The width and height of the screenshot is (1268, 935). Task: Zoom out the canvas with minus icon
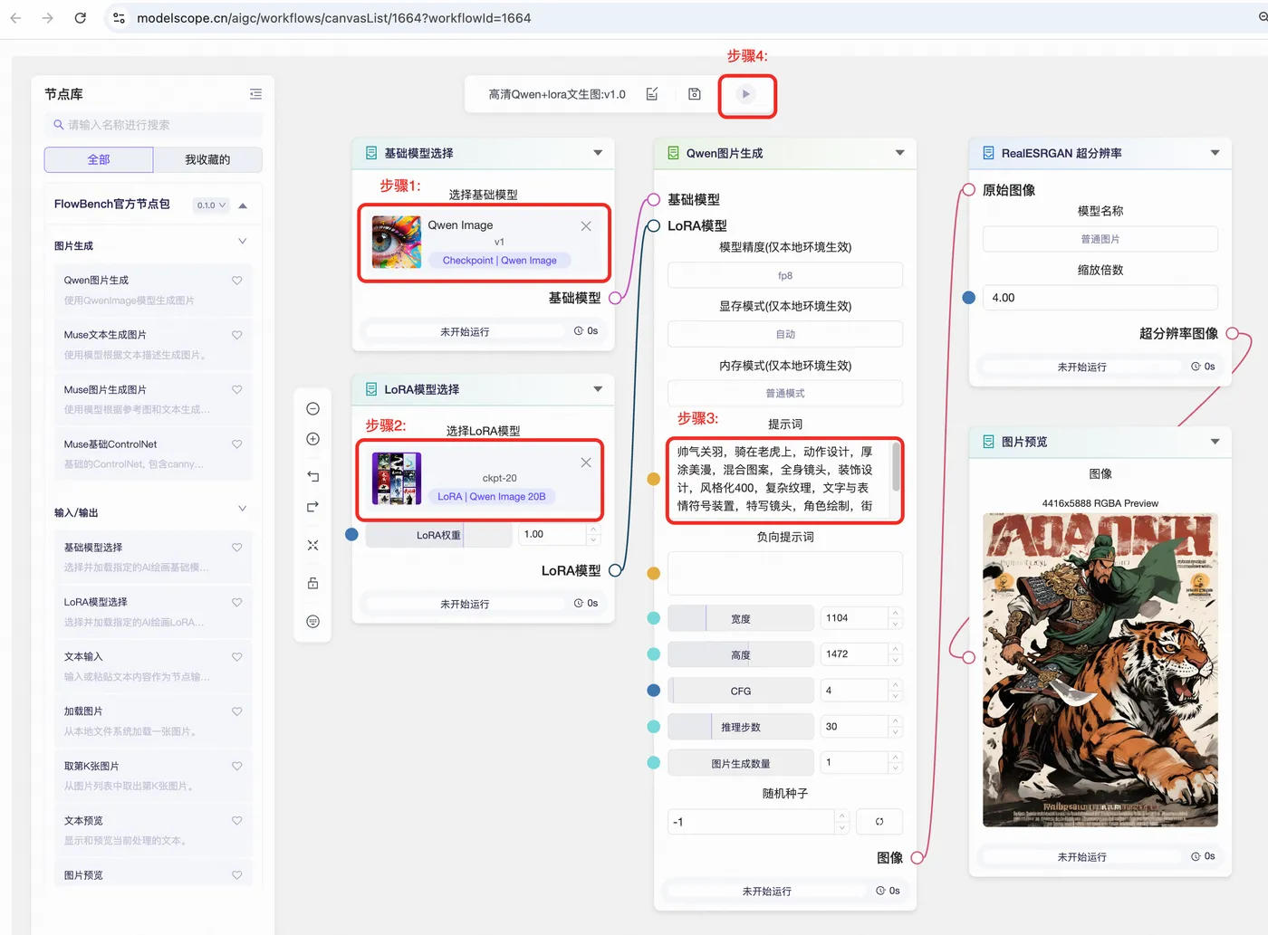click(x=313, y=409)
